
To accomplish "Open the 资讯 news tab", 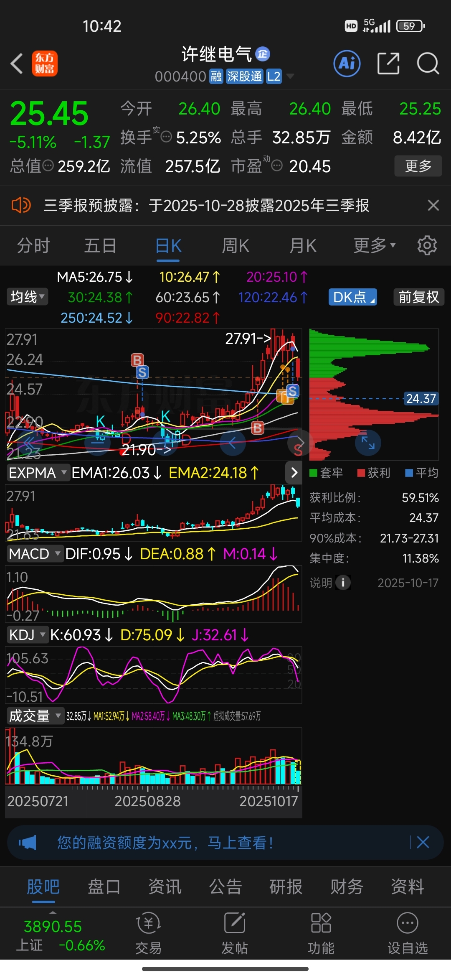I will [165, 886].
